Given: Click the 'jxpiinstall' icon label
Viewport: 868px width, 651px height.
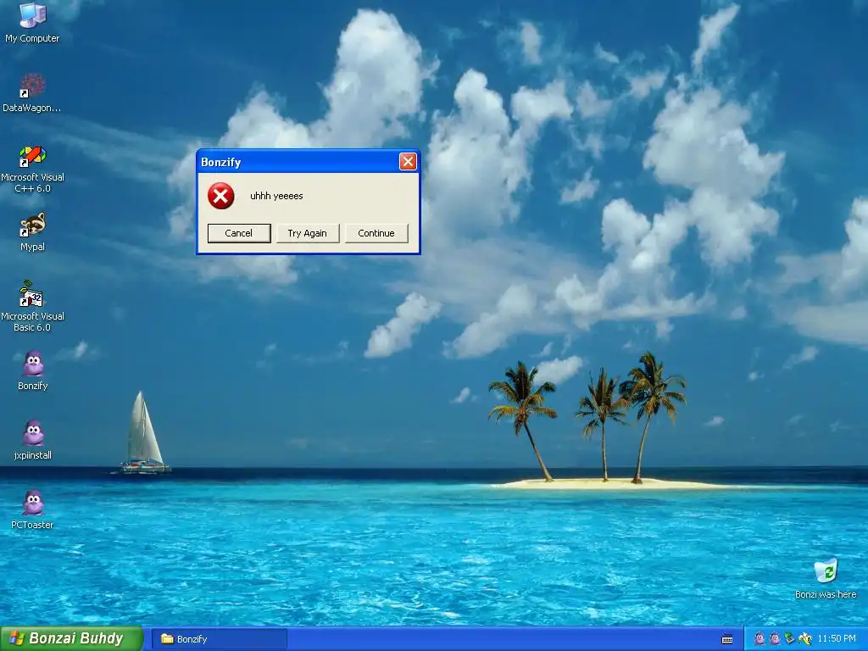Looking at the screenshot, I should (x=32, y=455).
